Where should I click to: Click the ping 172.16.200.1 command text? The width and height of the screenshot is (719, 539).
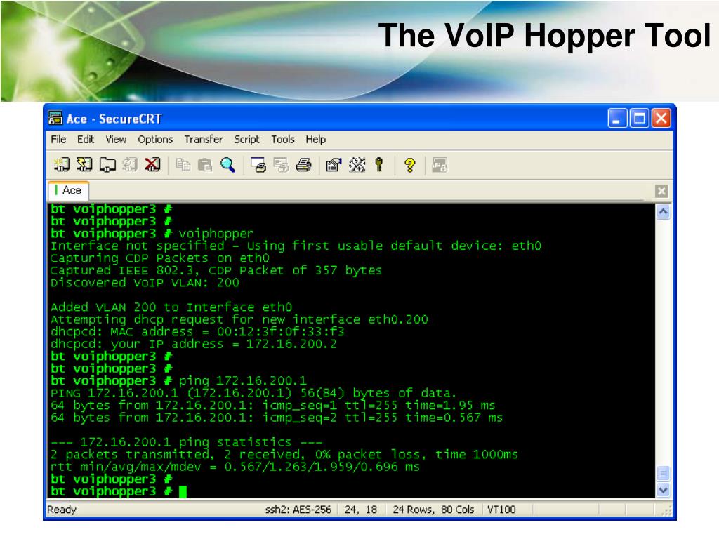click(x=242, y=380)
